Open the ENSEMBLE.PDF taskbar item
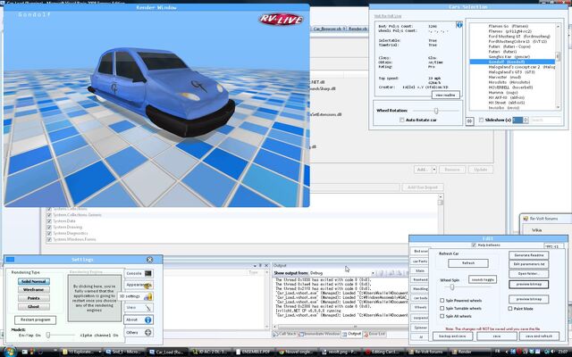This screenshot has height=357, width=572. 252,352
